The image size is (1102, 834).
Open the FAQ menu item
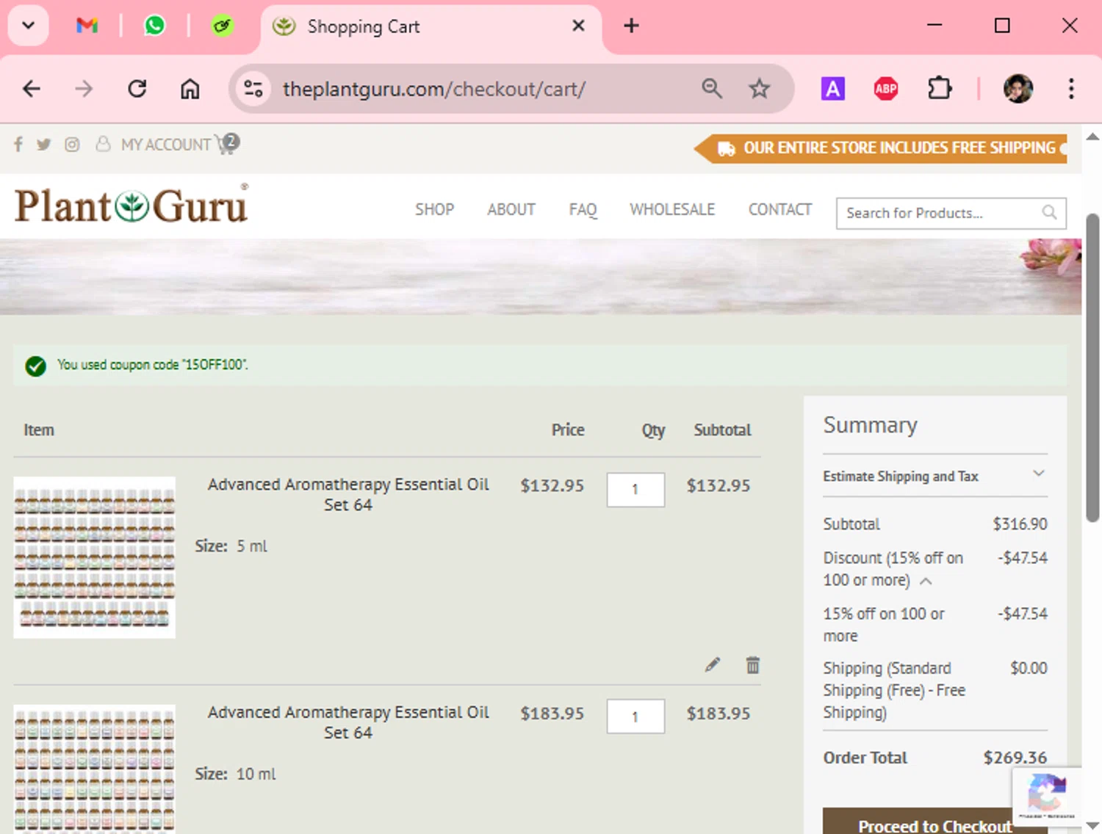583,210
